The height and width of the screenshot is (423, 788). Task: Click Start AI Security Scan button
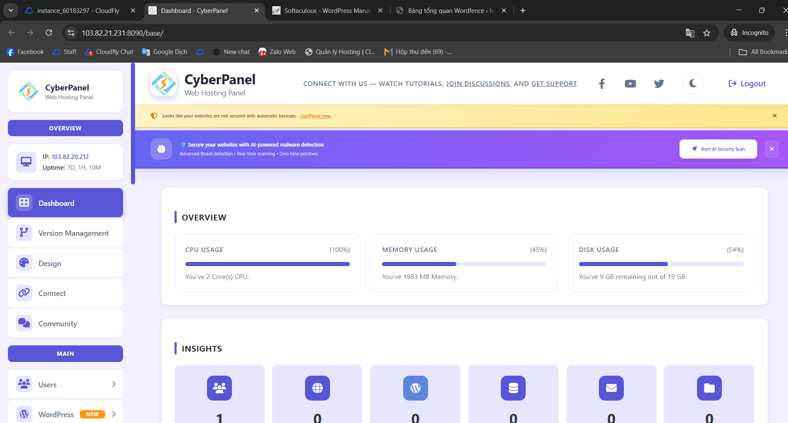point(718,149)
